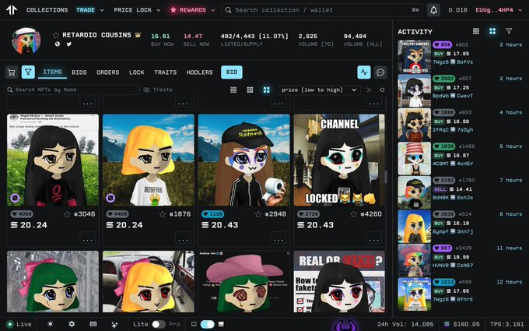Open the chat bubble icon

[x=380, y=72]
